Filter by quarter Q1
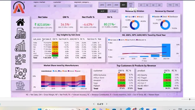The height and width of the screenshot is (110, 195). coord(141,5)
